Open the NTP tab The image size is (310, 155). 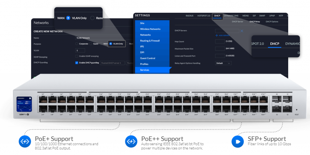[281, 16]
